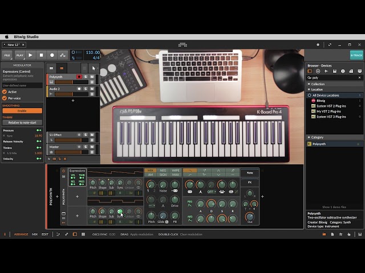Open the Expressions modulator slot
Screen dimensions: 365x273
click(x=78, y=177)
